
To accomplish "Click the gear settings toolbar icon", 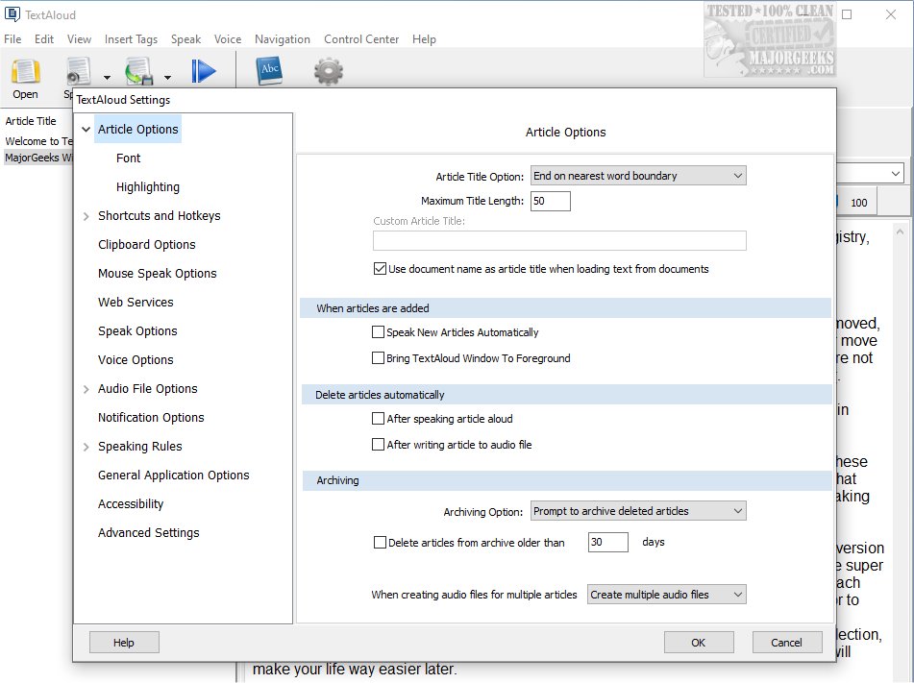I will coord(328,72).
